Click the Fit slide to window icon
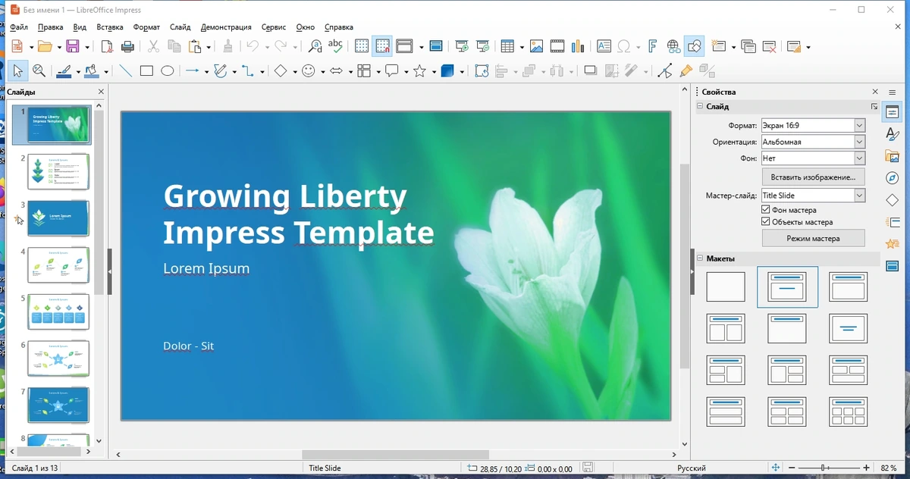 coord(775,468)
